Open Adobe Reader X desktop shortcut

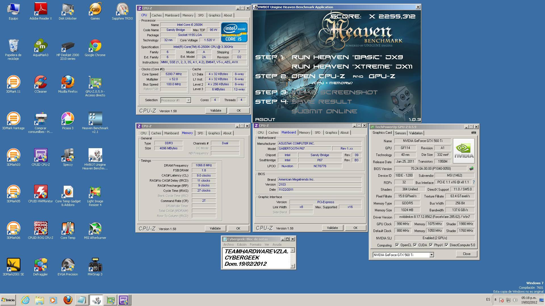point(41,11)
